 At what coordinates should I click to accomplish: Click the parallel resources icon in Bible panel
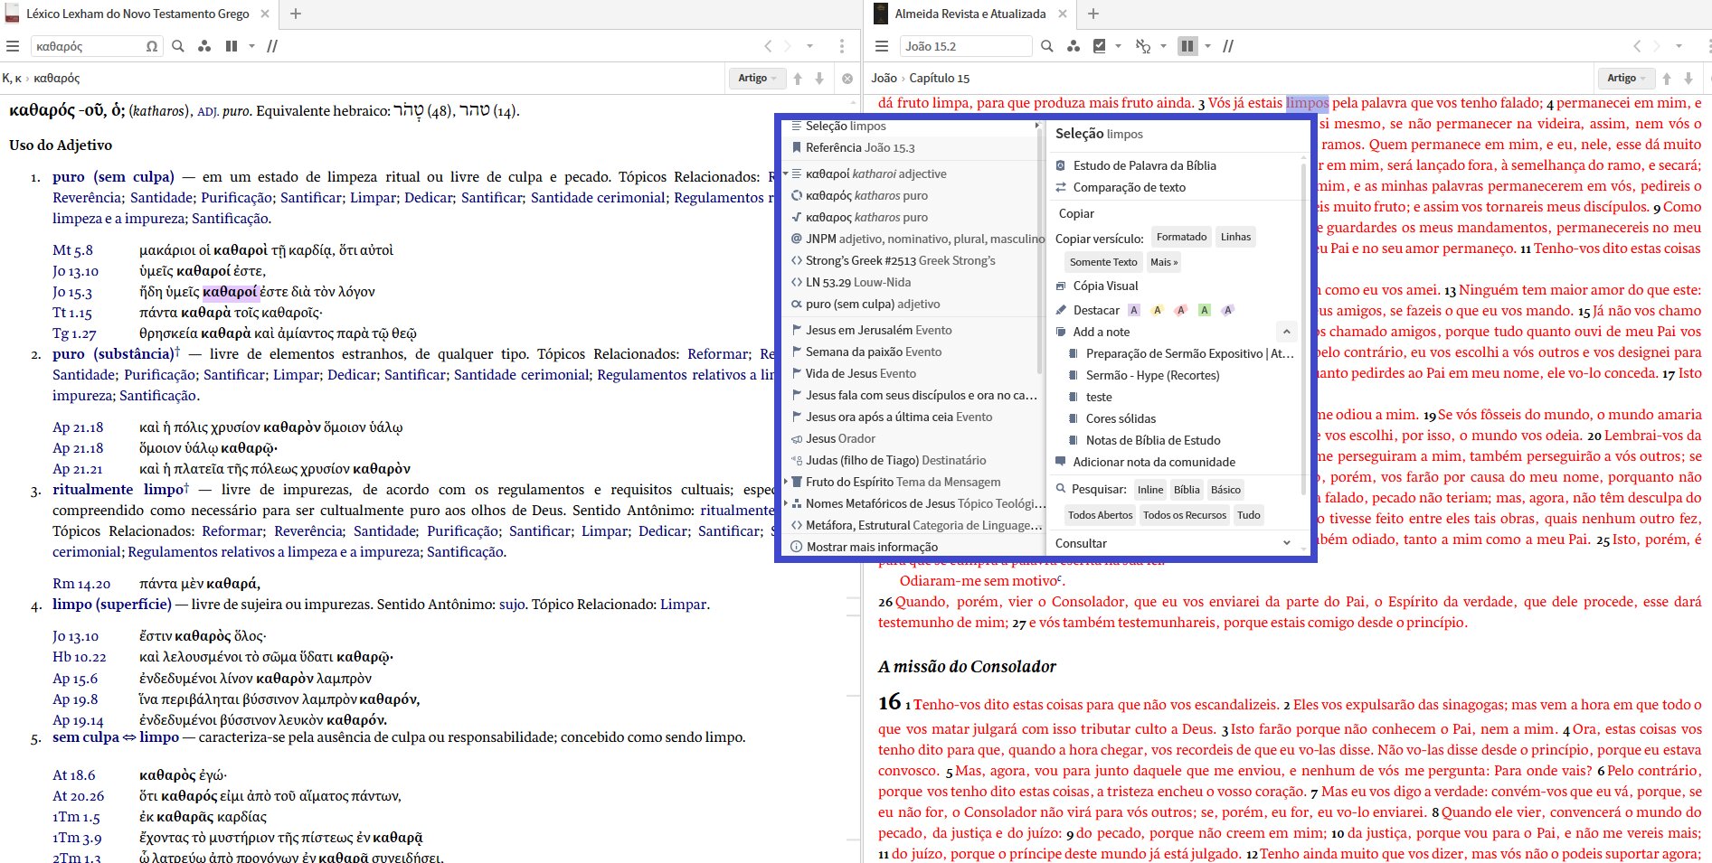click(x=1228, y=46)
